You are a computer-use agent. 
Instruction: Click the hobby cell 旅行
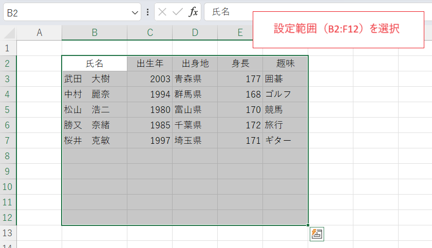tap(285, 125)
